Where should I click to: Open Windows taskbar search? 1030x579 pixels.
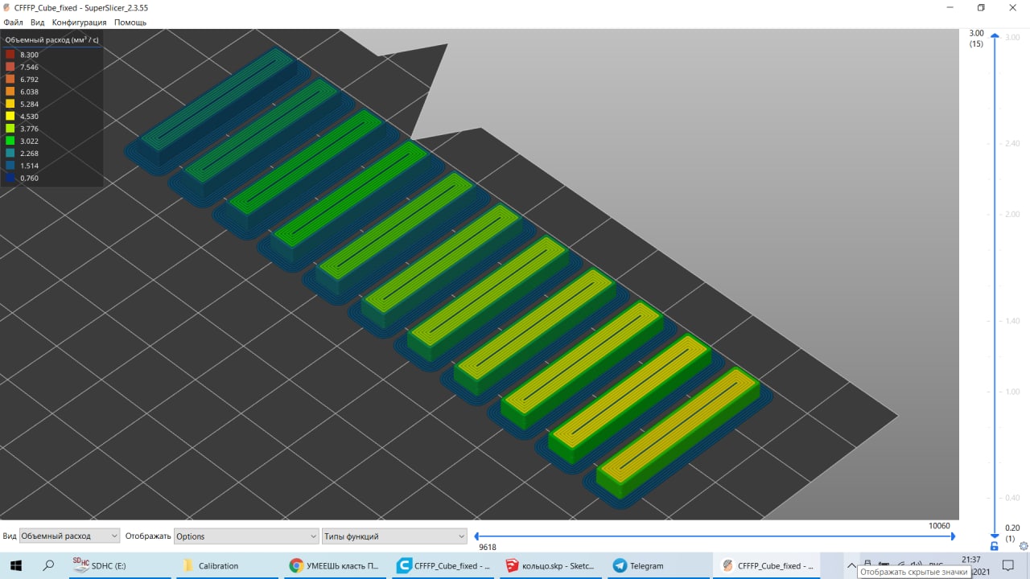(x=48, y=565)
